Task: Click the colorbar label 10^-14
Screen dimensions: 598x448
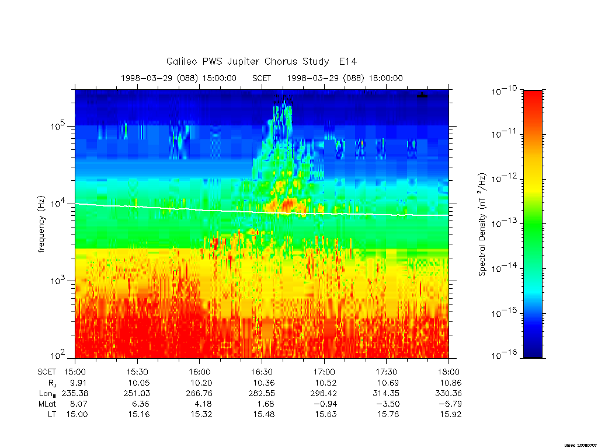Action: click(x=504, y=268)
